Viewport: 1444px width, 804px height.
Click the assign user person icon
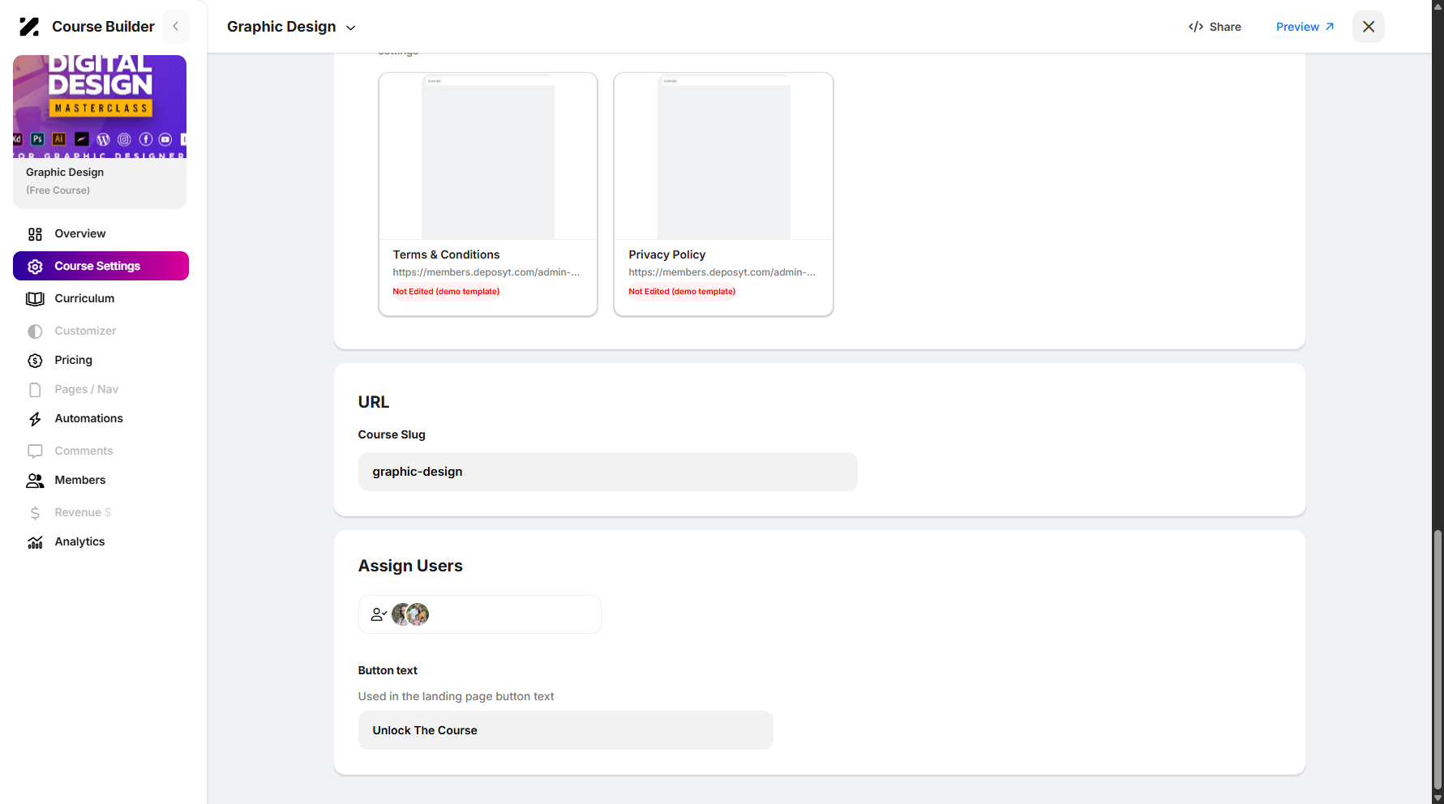coord(379,614)
